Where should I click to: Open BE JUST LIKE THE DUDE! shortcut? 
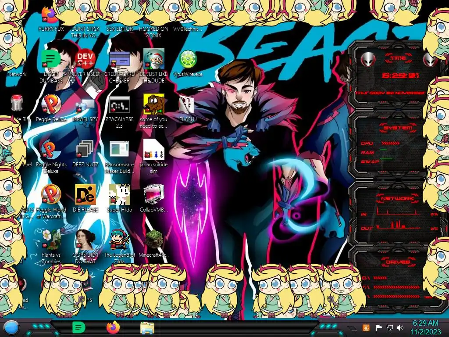(153, 67)
